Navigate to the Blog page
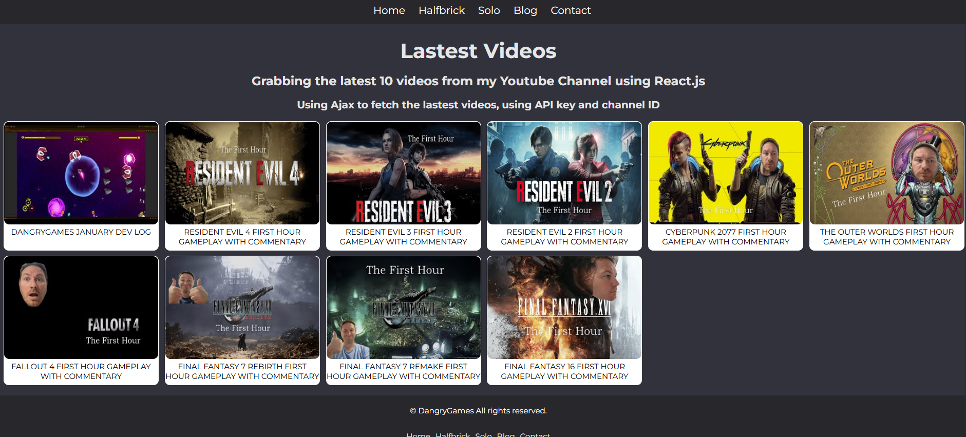Image resolution: width=966 pixels, height=437 pixels. point(525,10)
